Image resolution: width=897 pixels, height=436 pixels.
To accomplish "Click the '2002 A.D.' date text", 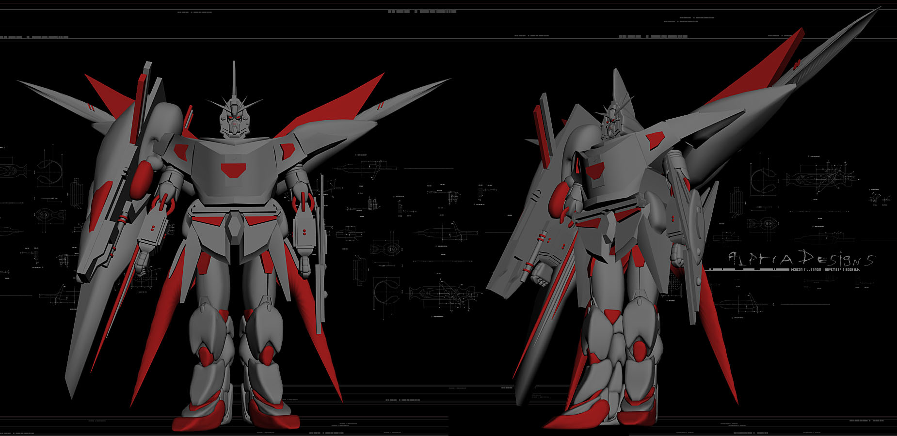I will [x=852, y=270].
